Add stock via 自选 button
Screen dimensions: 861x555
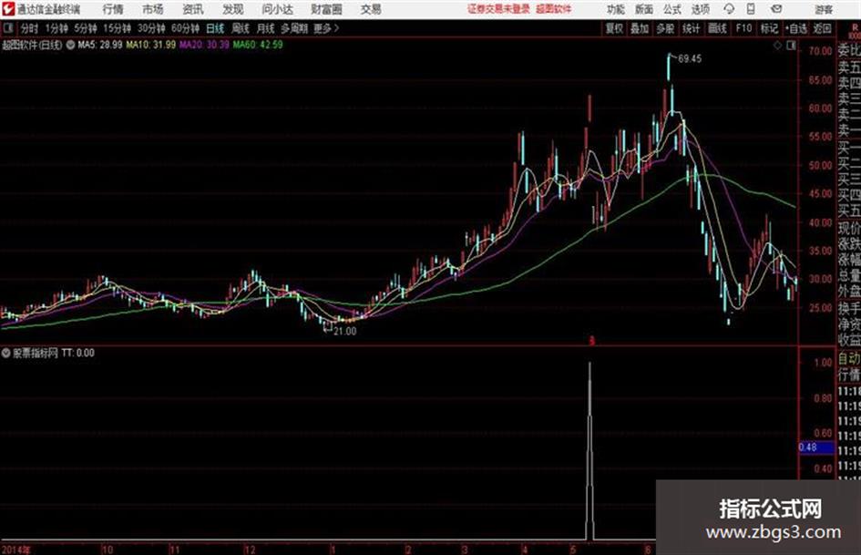(x=796, y=28)
